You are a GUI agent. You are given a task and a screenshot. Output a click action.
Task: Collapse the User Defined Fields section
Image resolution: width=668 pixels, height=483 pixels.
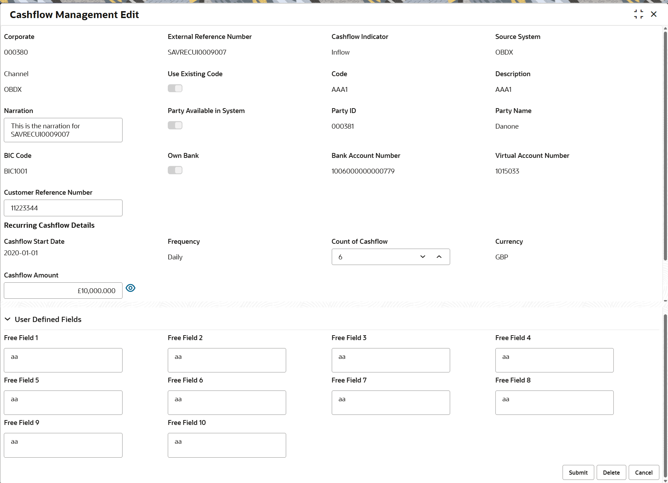[x=7, y=319]
